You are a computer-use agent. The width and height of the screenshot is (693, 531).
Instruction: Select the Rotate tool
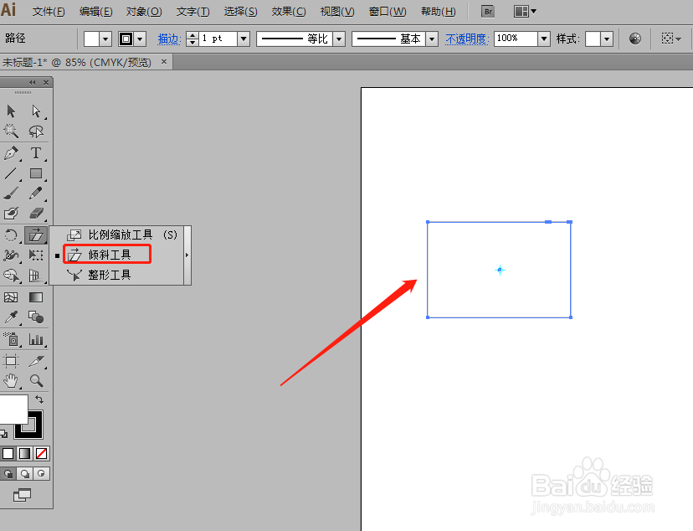11,235
